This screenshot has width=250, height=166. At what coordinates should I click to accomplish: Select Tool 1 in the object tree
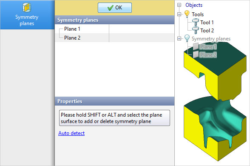207,23
